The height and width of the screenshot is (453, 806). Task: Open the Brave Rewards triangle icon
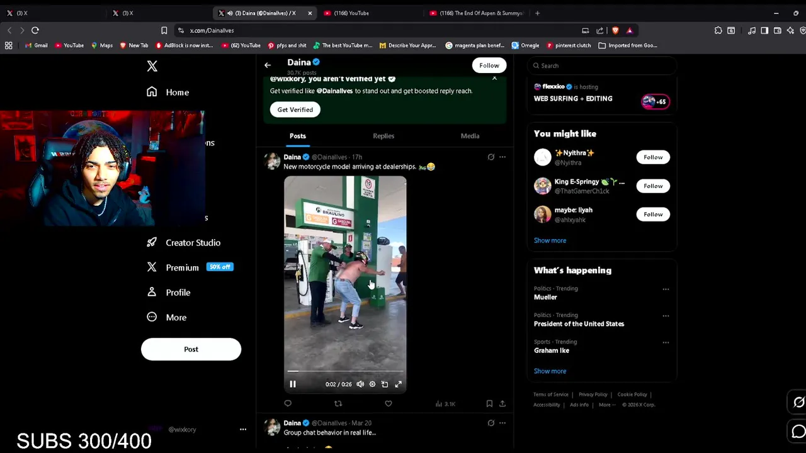pos(629,30)
